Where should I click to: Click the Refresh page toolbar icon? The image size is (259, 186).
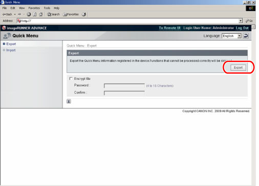(35, 14)
